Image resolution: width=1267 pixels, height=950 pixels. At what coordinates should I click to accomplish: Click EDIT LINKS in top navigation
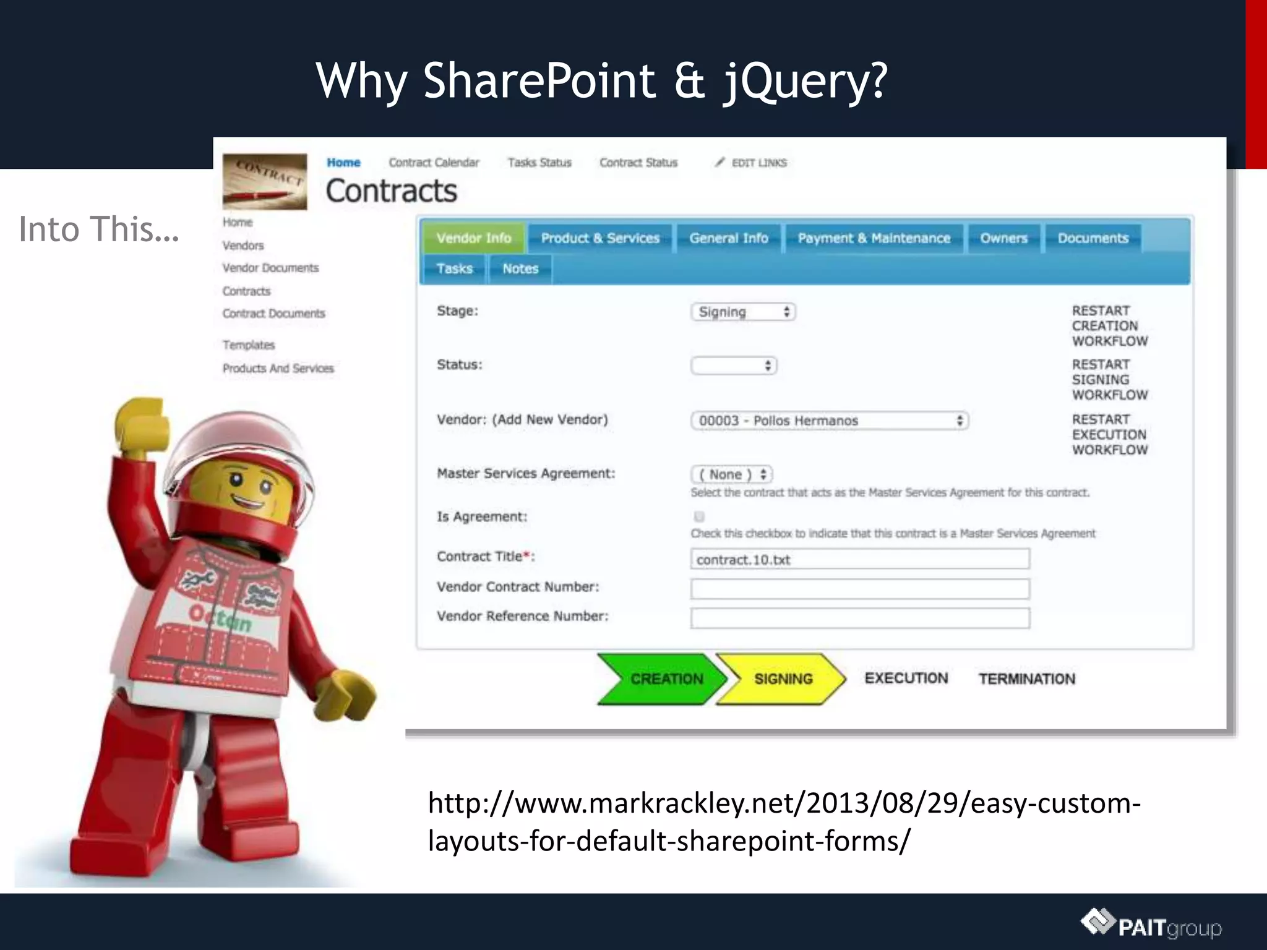(759, 163)
